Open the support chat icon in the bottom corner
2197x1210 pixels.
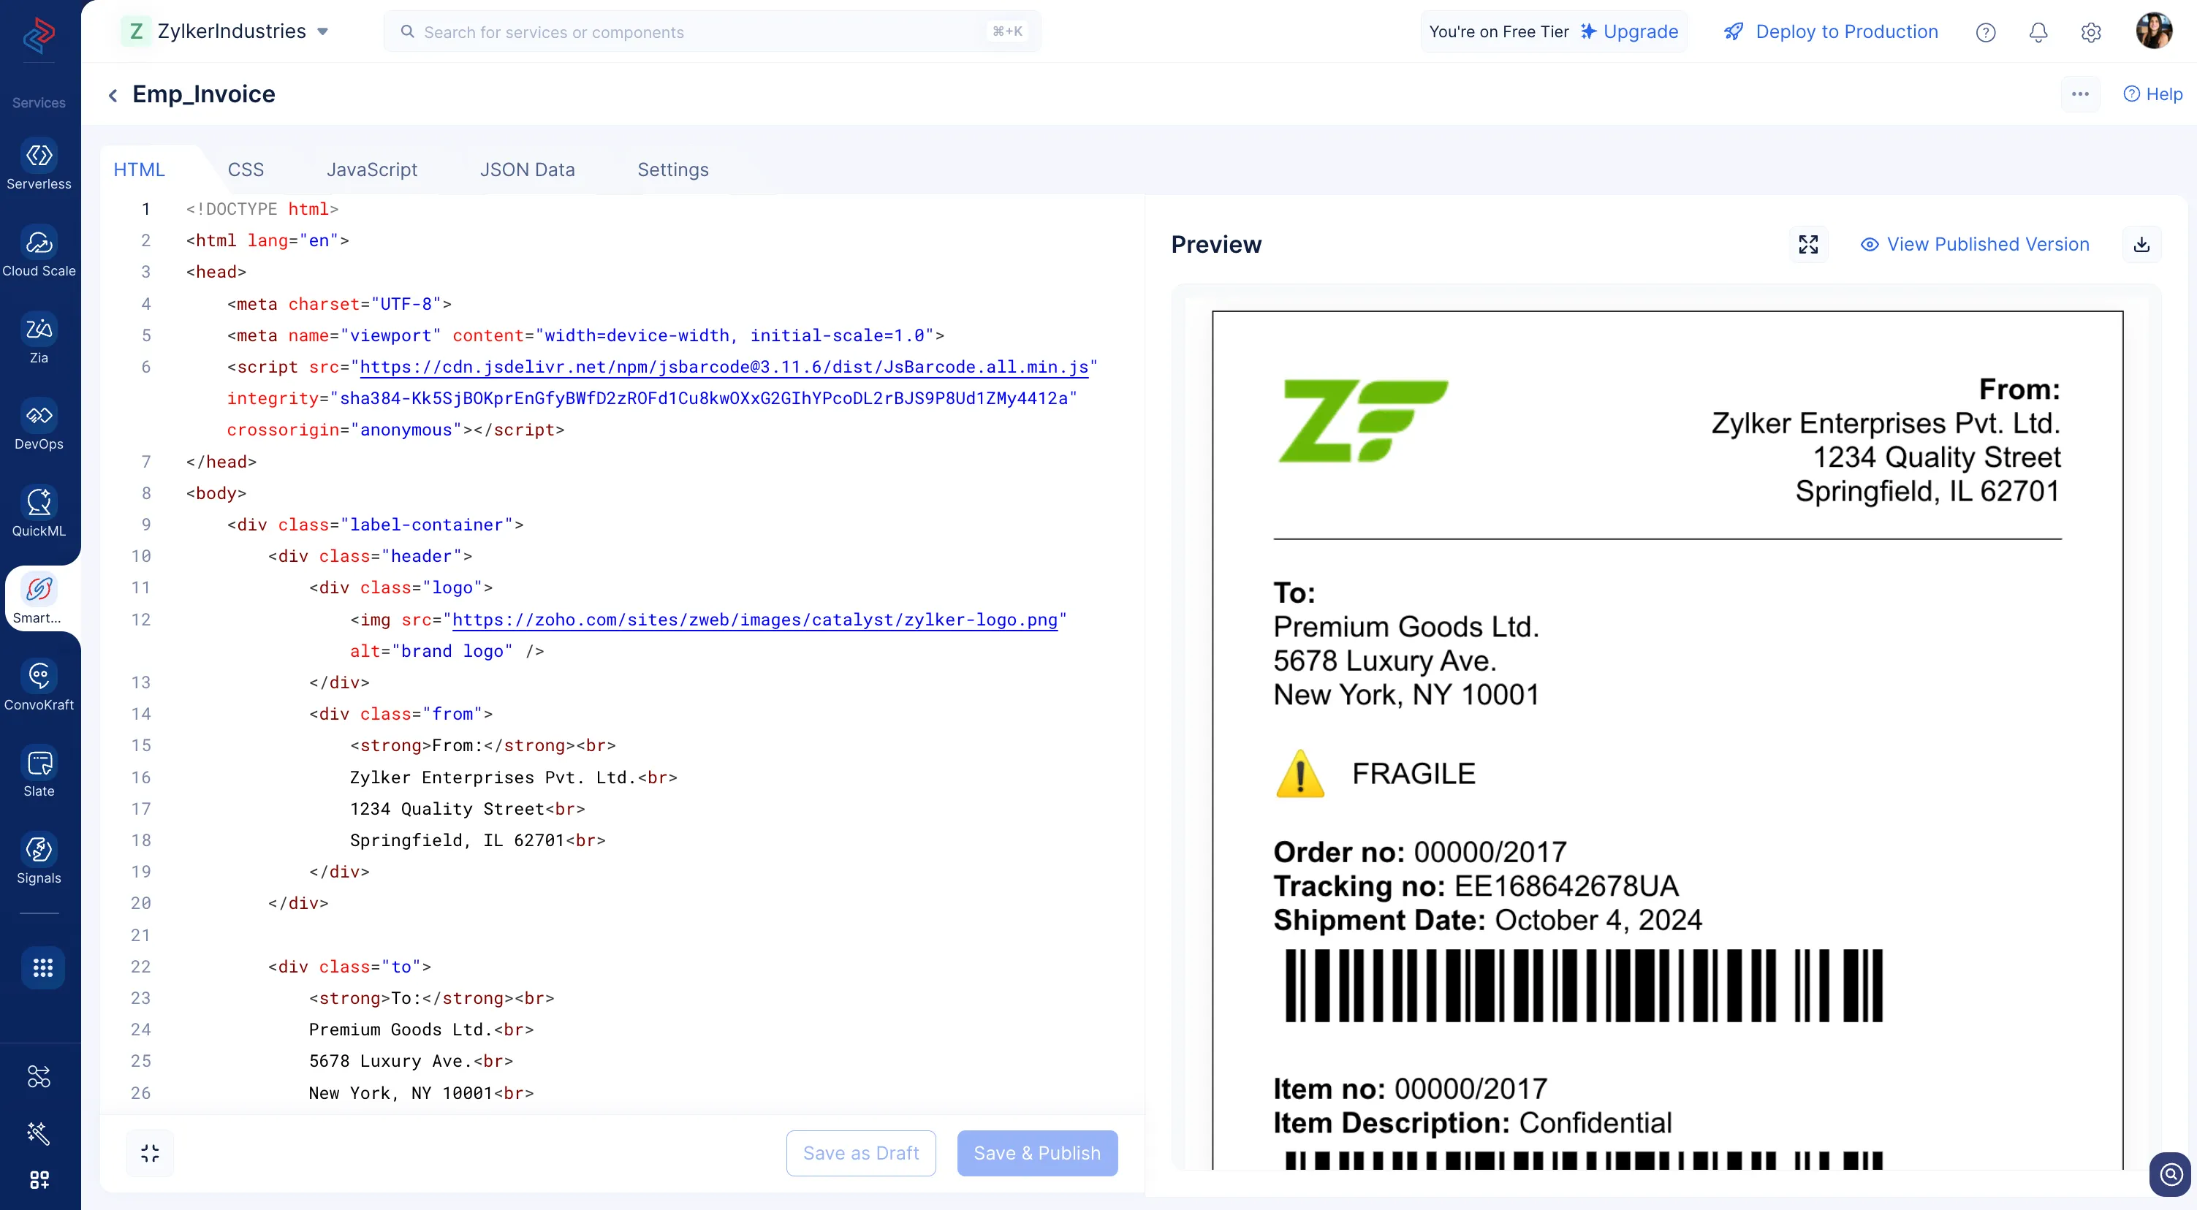point(2171,1174)
